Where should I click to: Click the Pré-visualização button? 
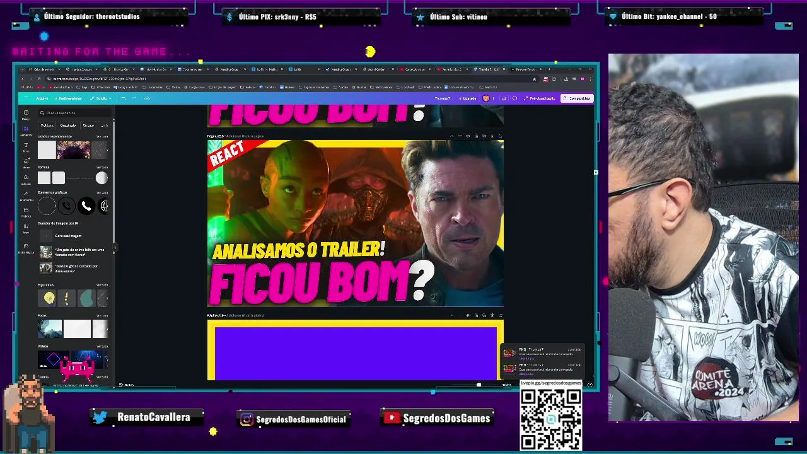coord(540,98)
